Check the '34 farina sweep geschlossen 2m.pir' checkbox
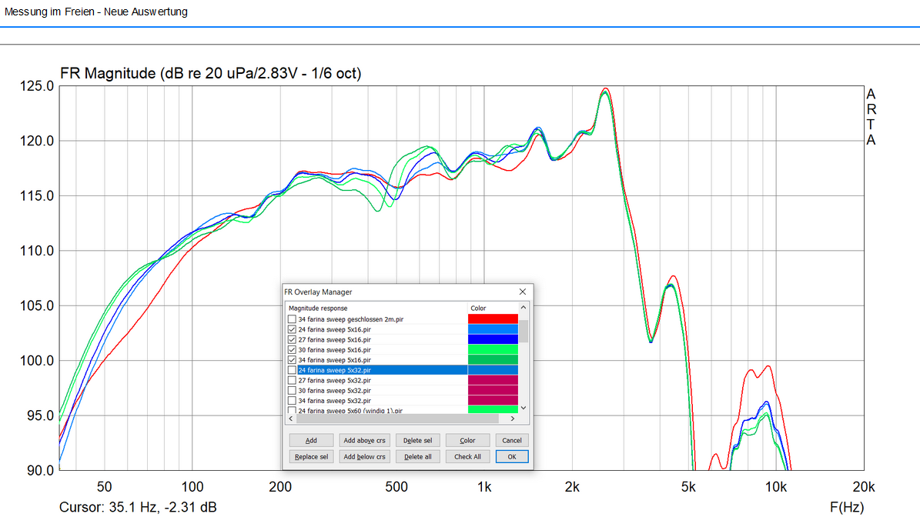 pyautogui.click(x=292, y=319)
